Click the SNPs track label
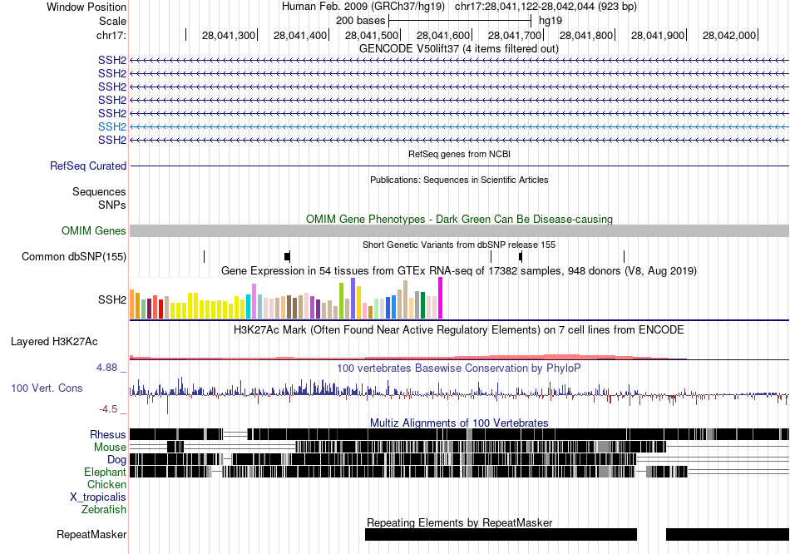 112,205
